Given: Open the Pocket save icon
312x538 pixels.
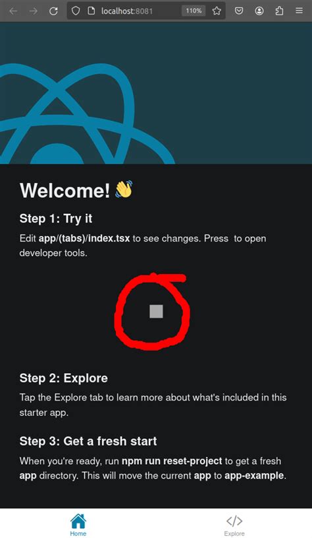Looking at the screenshot, I should point(239,11).
